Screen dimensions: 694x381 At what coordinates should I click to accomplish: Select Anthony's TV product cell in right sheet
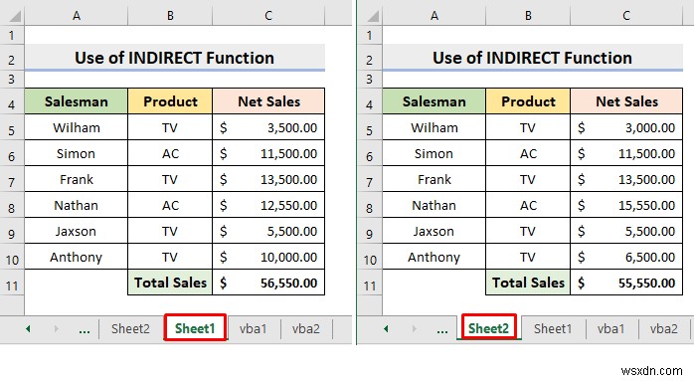(528, 257)
